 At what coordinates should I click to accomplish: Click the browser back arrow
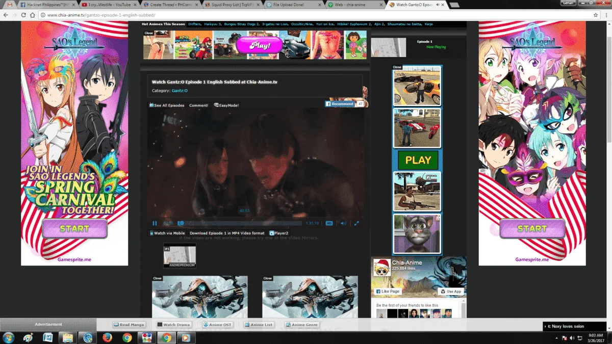pos(6,15)
